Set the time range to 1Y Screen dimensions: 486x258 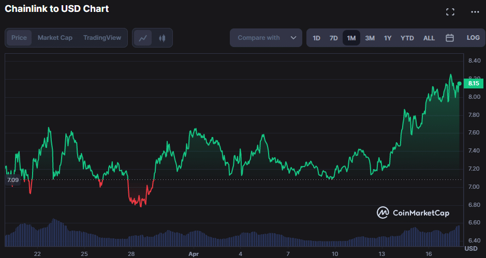coord(388,38)
